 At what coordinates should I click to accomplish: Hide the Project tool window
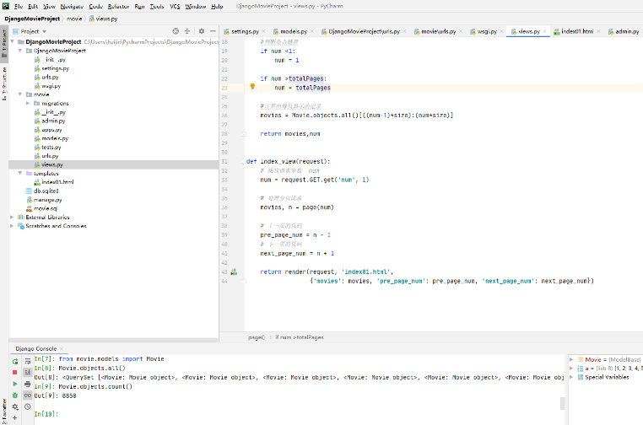coord(213,31)
